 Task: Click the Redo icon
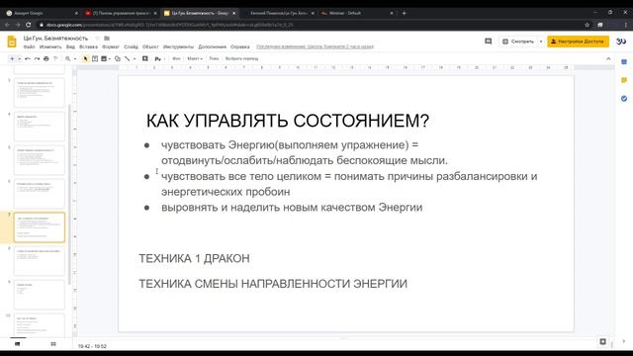click(x=37, y=58)
